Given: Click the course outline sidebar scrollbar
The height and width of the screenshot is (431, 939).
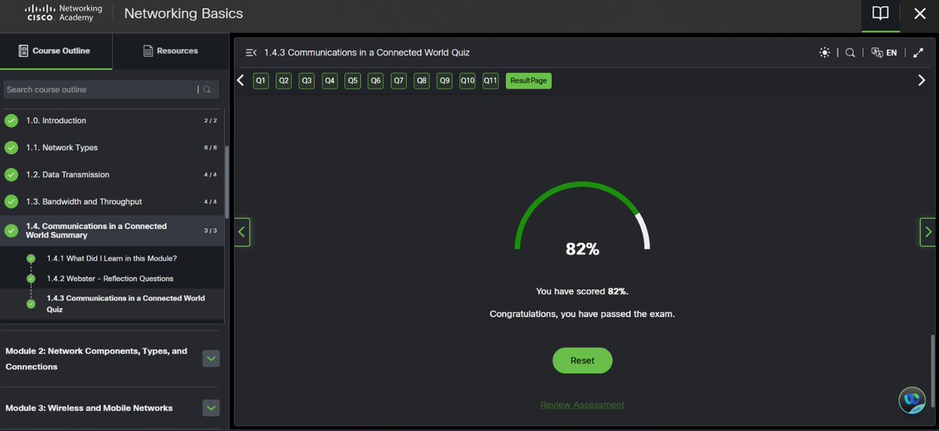Looking at the screenshot, I should (x=227, y=182).
